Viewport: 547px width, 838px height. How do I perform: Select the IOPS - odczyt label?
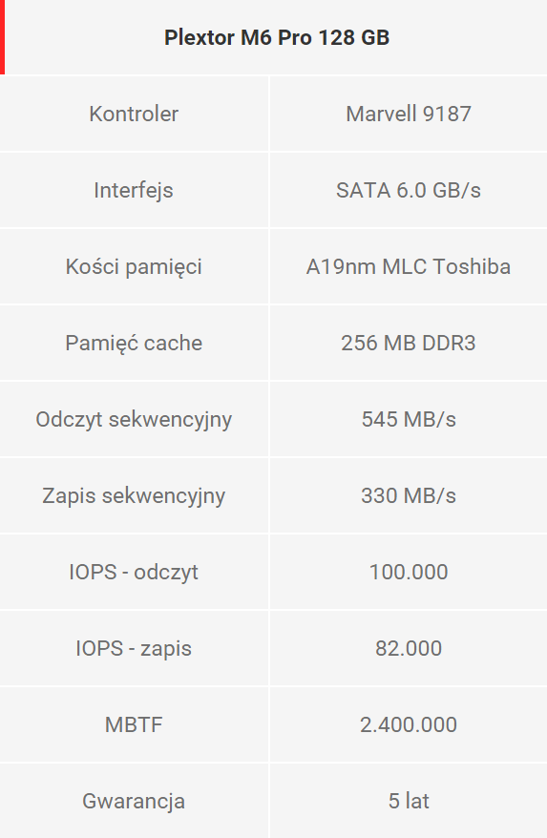[134, 573]
